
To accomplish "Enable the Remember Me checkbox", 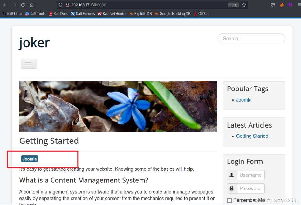I will point(229,201).
